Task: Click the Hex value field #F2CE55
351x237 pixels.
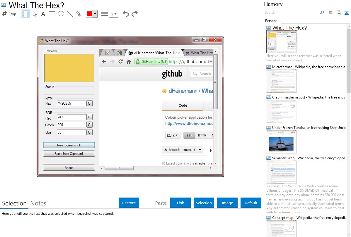Action: [x=71, y=103]
